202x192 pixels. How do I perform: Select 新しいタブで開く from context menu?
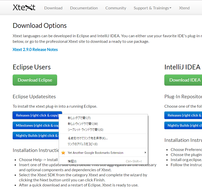(x=79, y=118)
